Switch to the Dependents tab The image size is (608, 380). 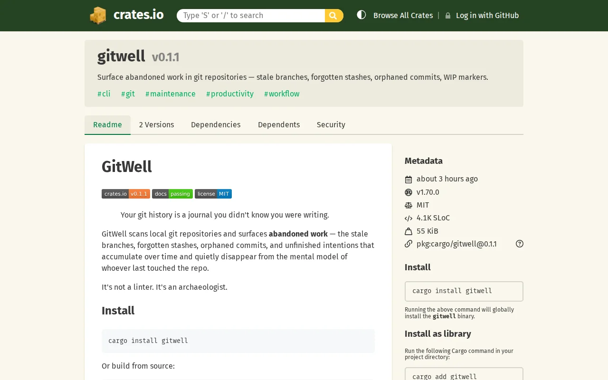[x=279, y=125]
